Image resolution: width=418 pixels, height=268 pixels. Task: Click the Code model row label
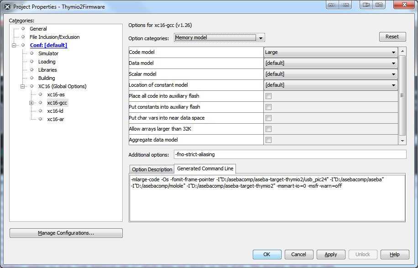click(141, 52)
